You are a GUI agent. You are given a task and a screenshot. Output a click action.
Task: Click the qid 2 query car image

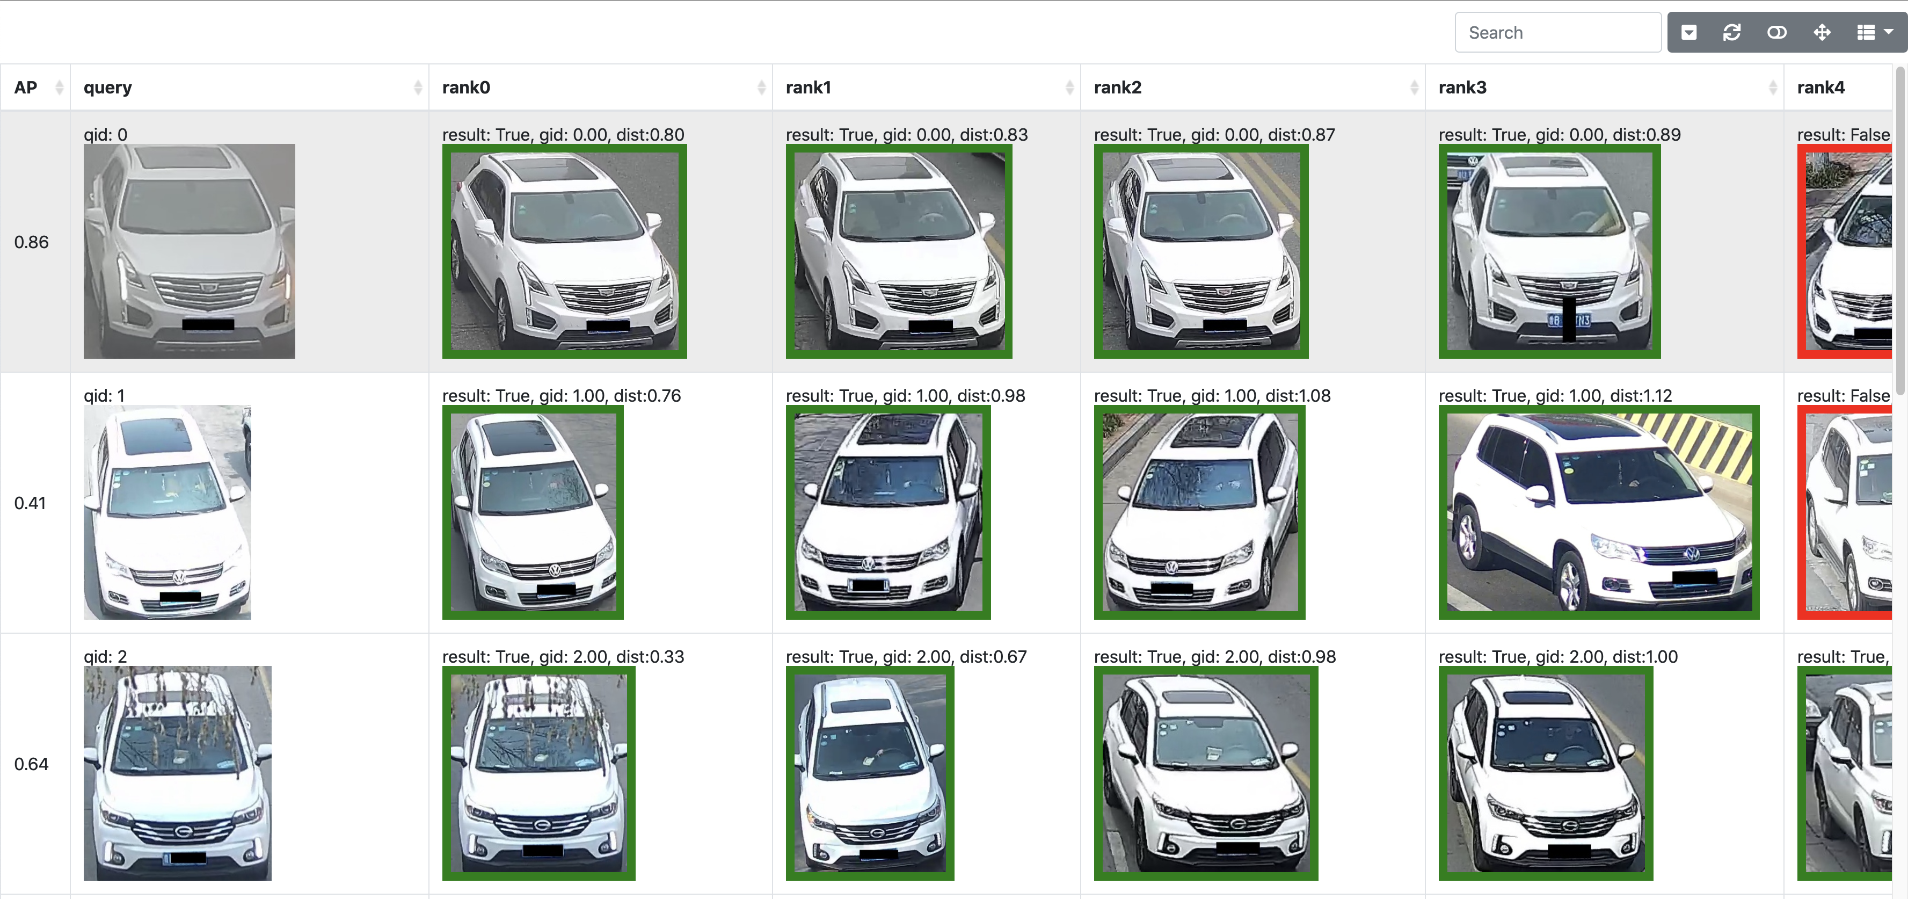pyautogui.click(x=177, y=772)
